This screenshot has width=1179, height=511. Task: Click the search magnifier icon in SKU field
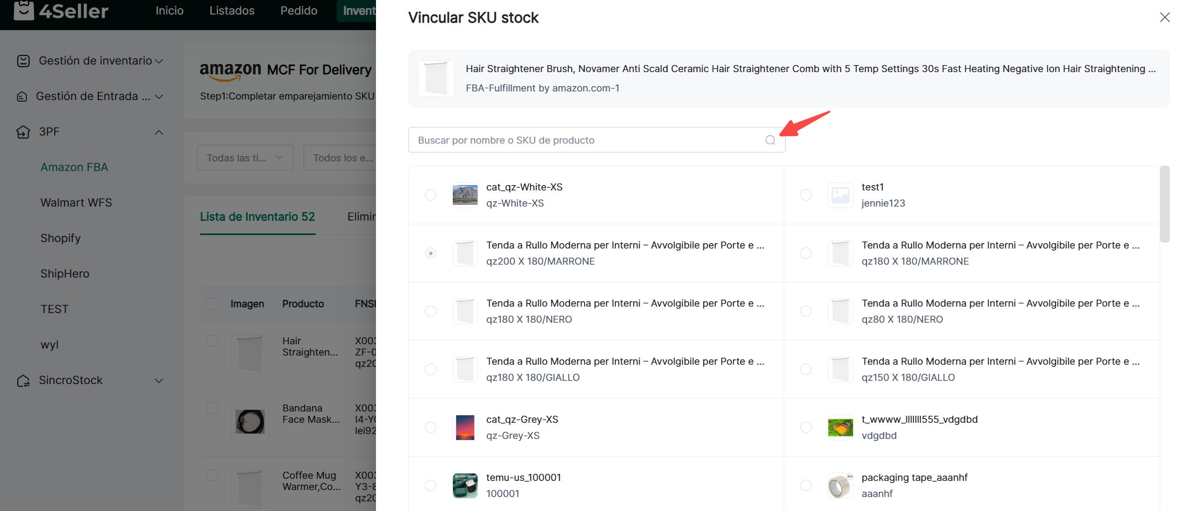pos(770,140)
